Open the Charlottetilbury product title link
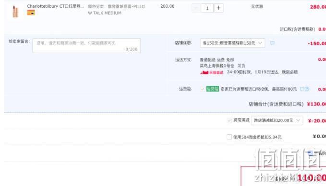 click(x=55, y=6)
